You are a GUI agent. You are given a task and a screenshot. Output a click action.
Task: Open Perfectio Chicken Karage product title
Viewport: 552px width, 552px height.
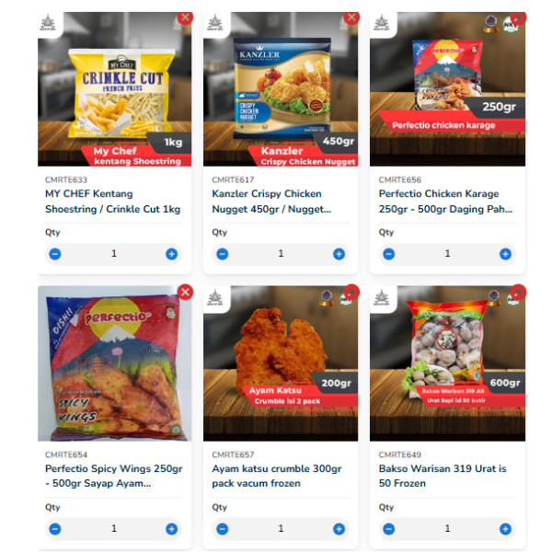pyautogui.click(x=445, y=201)
